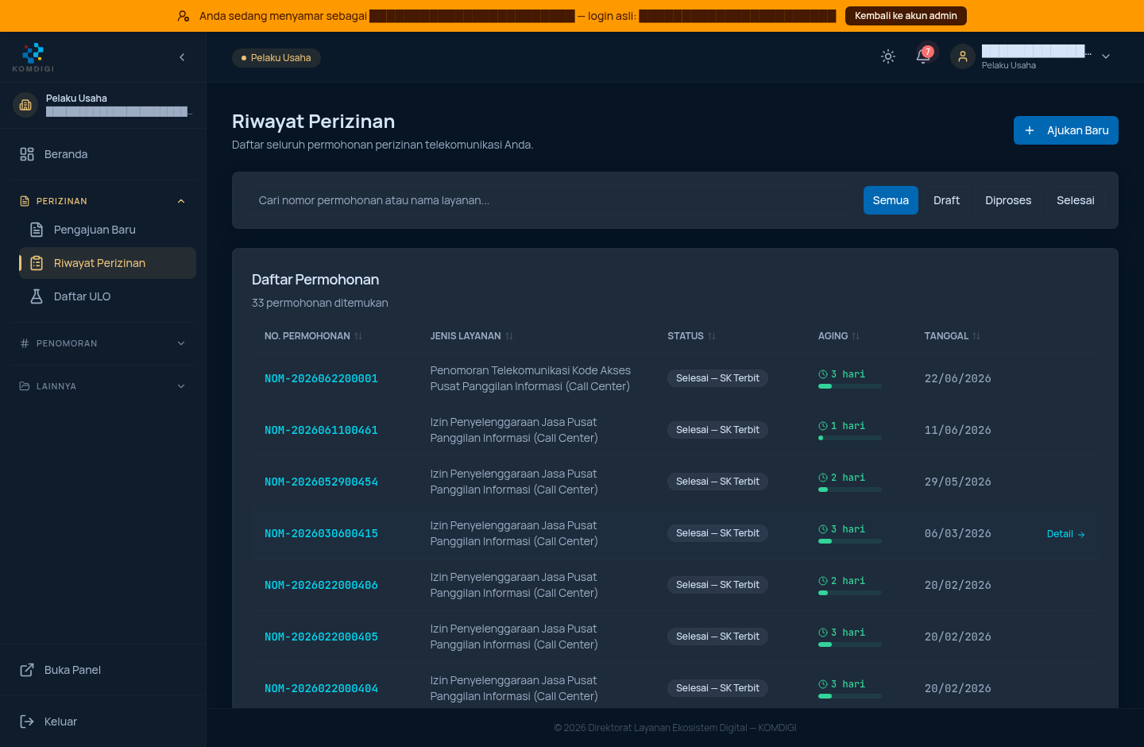The image size is (1144, 747).
Task: Click the aging clock icon for NOM-2026022000405
Action: point(823,633)
